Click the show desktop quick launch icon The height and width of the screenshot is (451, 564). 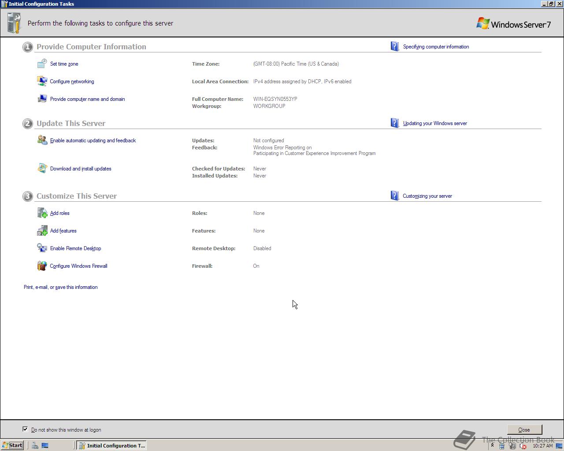[x=45, y=445]
